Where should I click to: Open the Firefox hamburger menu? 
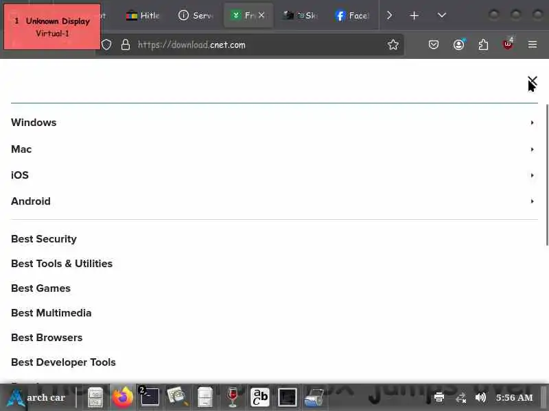pos(533,45)
